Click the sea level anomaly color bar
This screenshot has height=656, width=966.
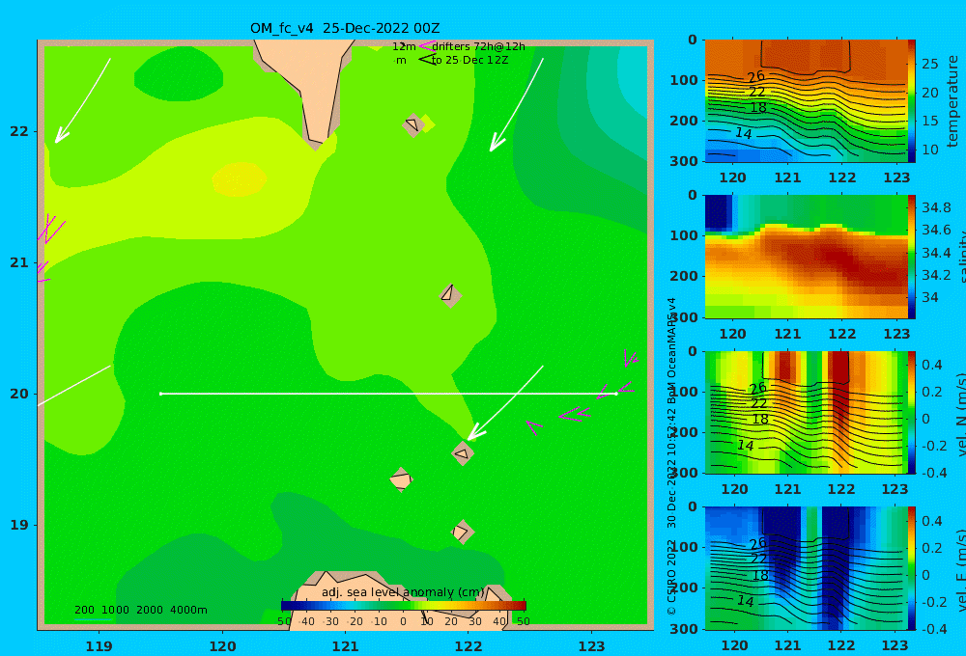(404, 606)
